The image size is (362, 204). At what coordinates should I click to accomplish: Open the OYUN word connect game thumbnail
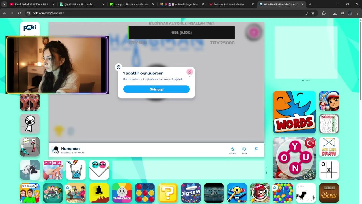click(x=294, y=158)
